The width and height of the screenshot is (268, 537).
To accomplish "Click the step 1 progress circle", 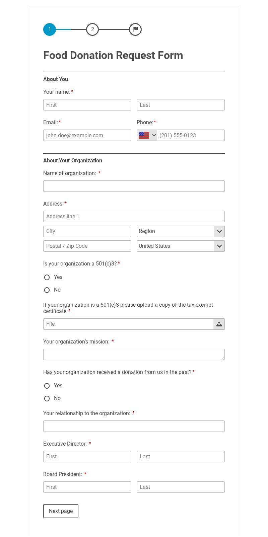I will [x=50, y=29].
